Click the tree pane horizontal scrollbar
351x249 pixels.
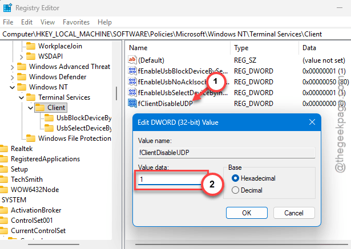[x=54, y=244]
